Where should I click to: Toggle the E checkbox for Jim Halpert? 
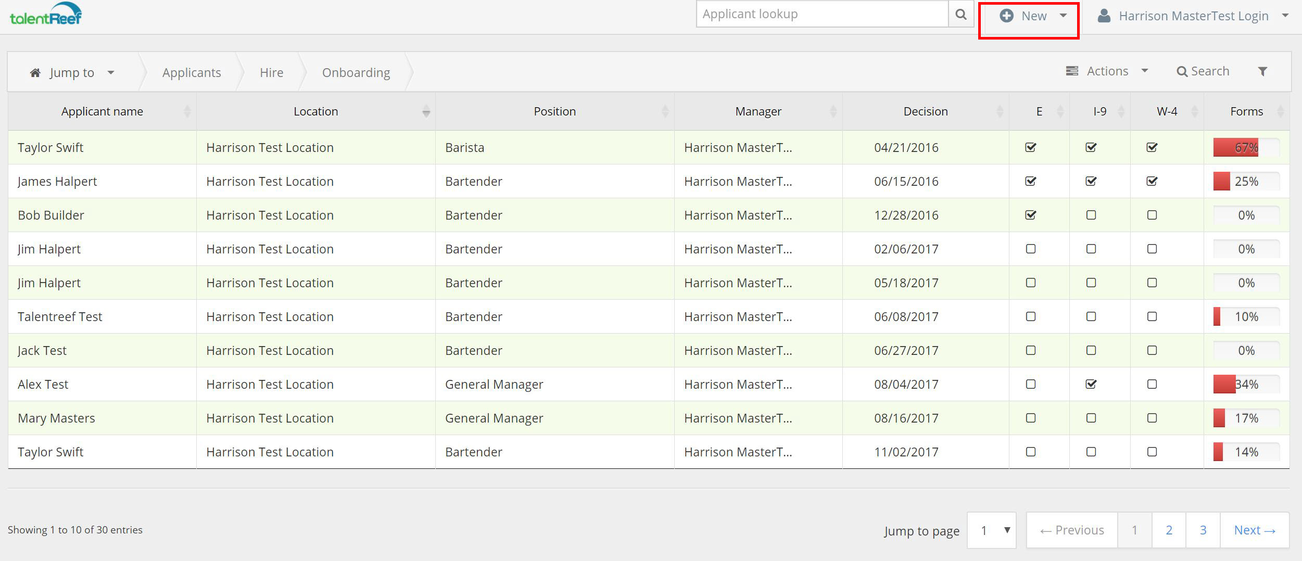[x=1030, y=249]
